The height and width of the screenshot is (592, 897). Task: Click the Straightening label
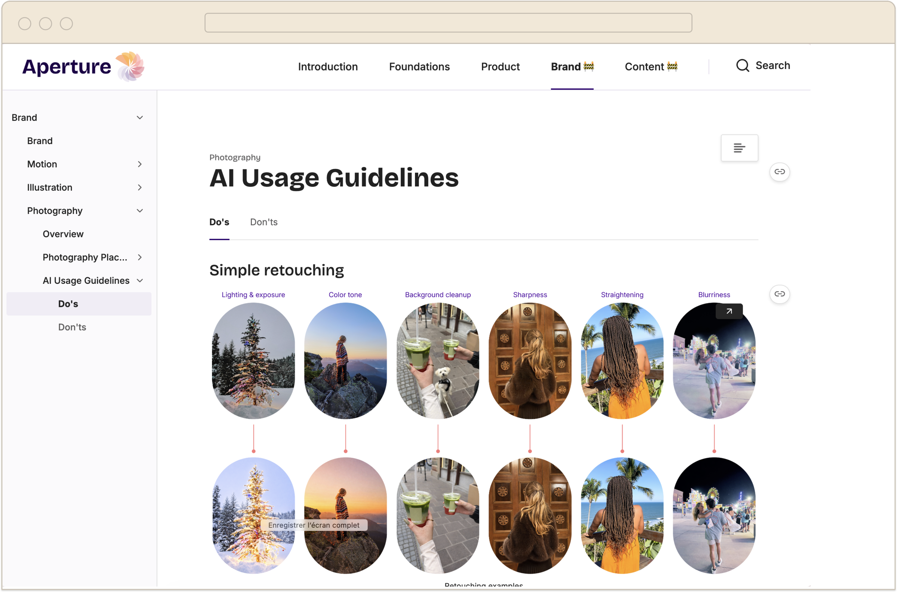[x=622, y=295]
